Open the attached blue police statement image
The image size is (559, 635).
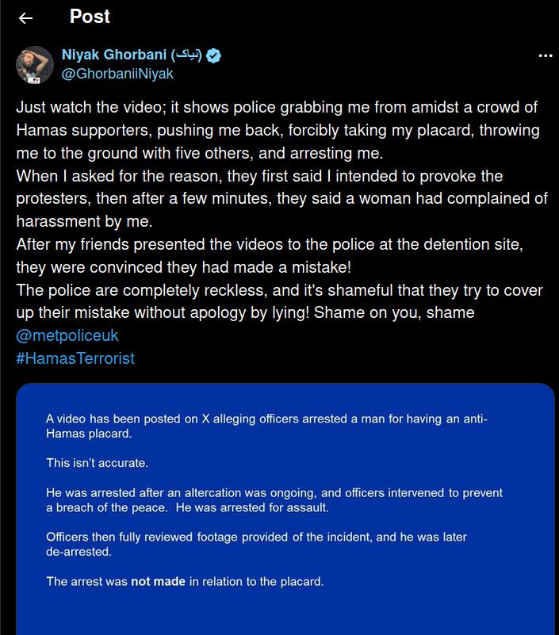(285, 509)
